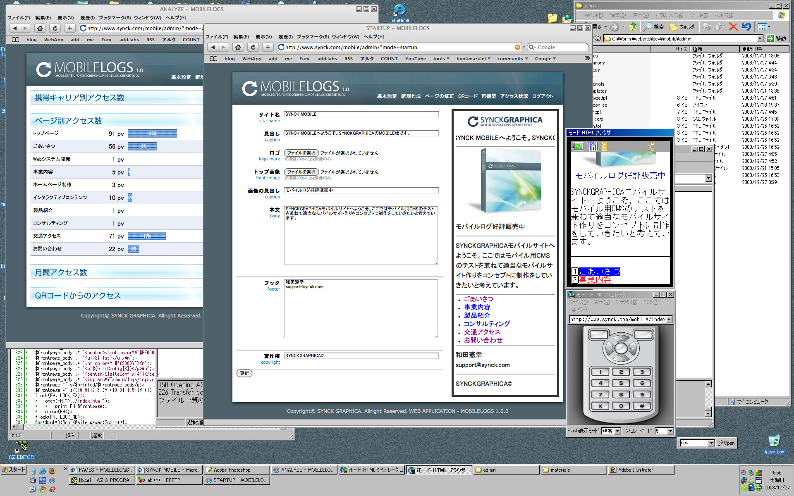Image resolution: width=794 pixels, height=496 pixels.
Task: Expand the Google bookmarks folder
Action: click(x=545, y=59)
